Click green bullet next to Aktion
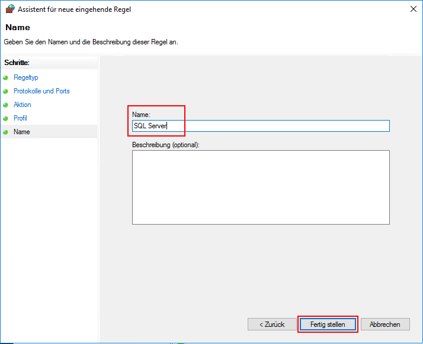 (x=5, y=105)
